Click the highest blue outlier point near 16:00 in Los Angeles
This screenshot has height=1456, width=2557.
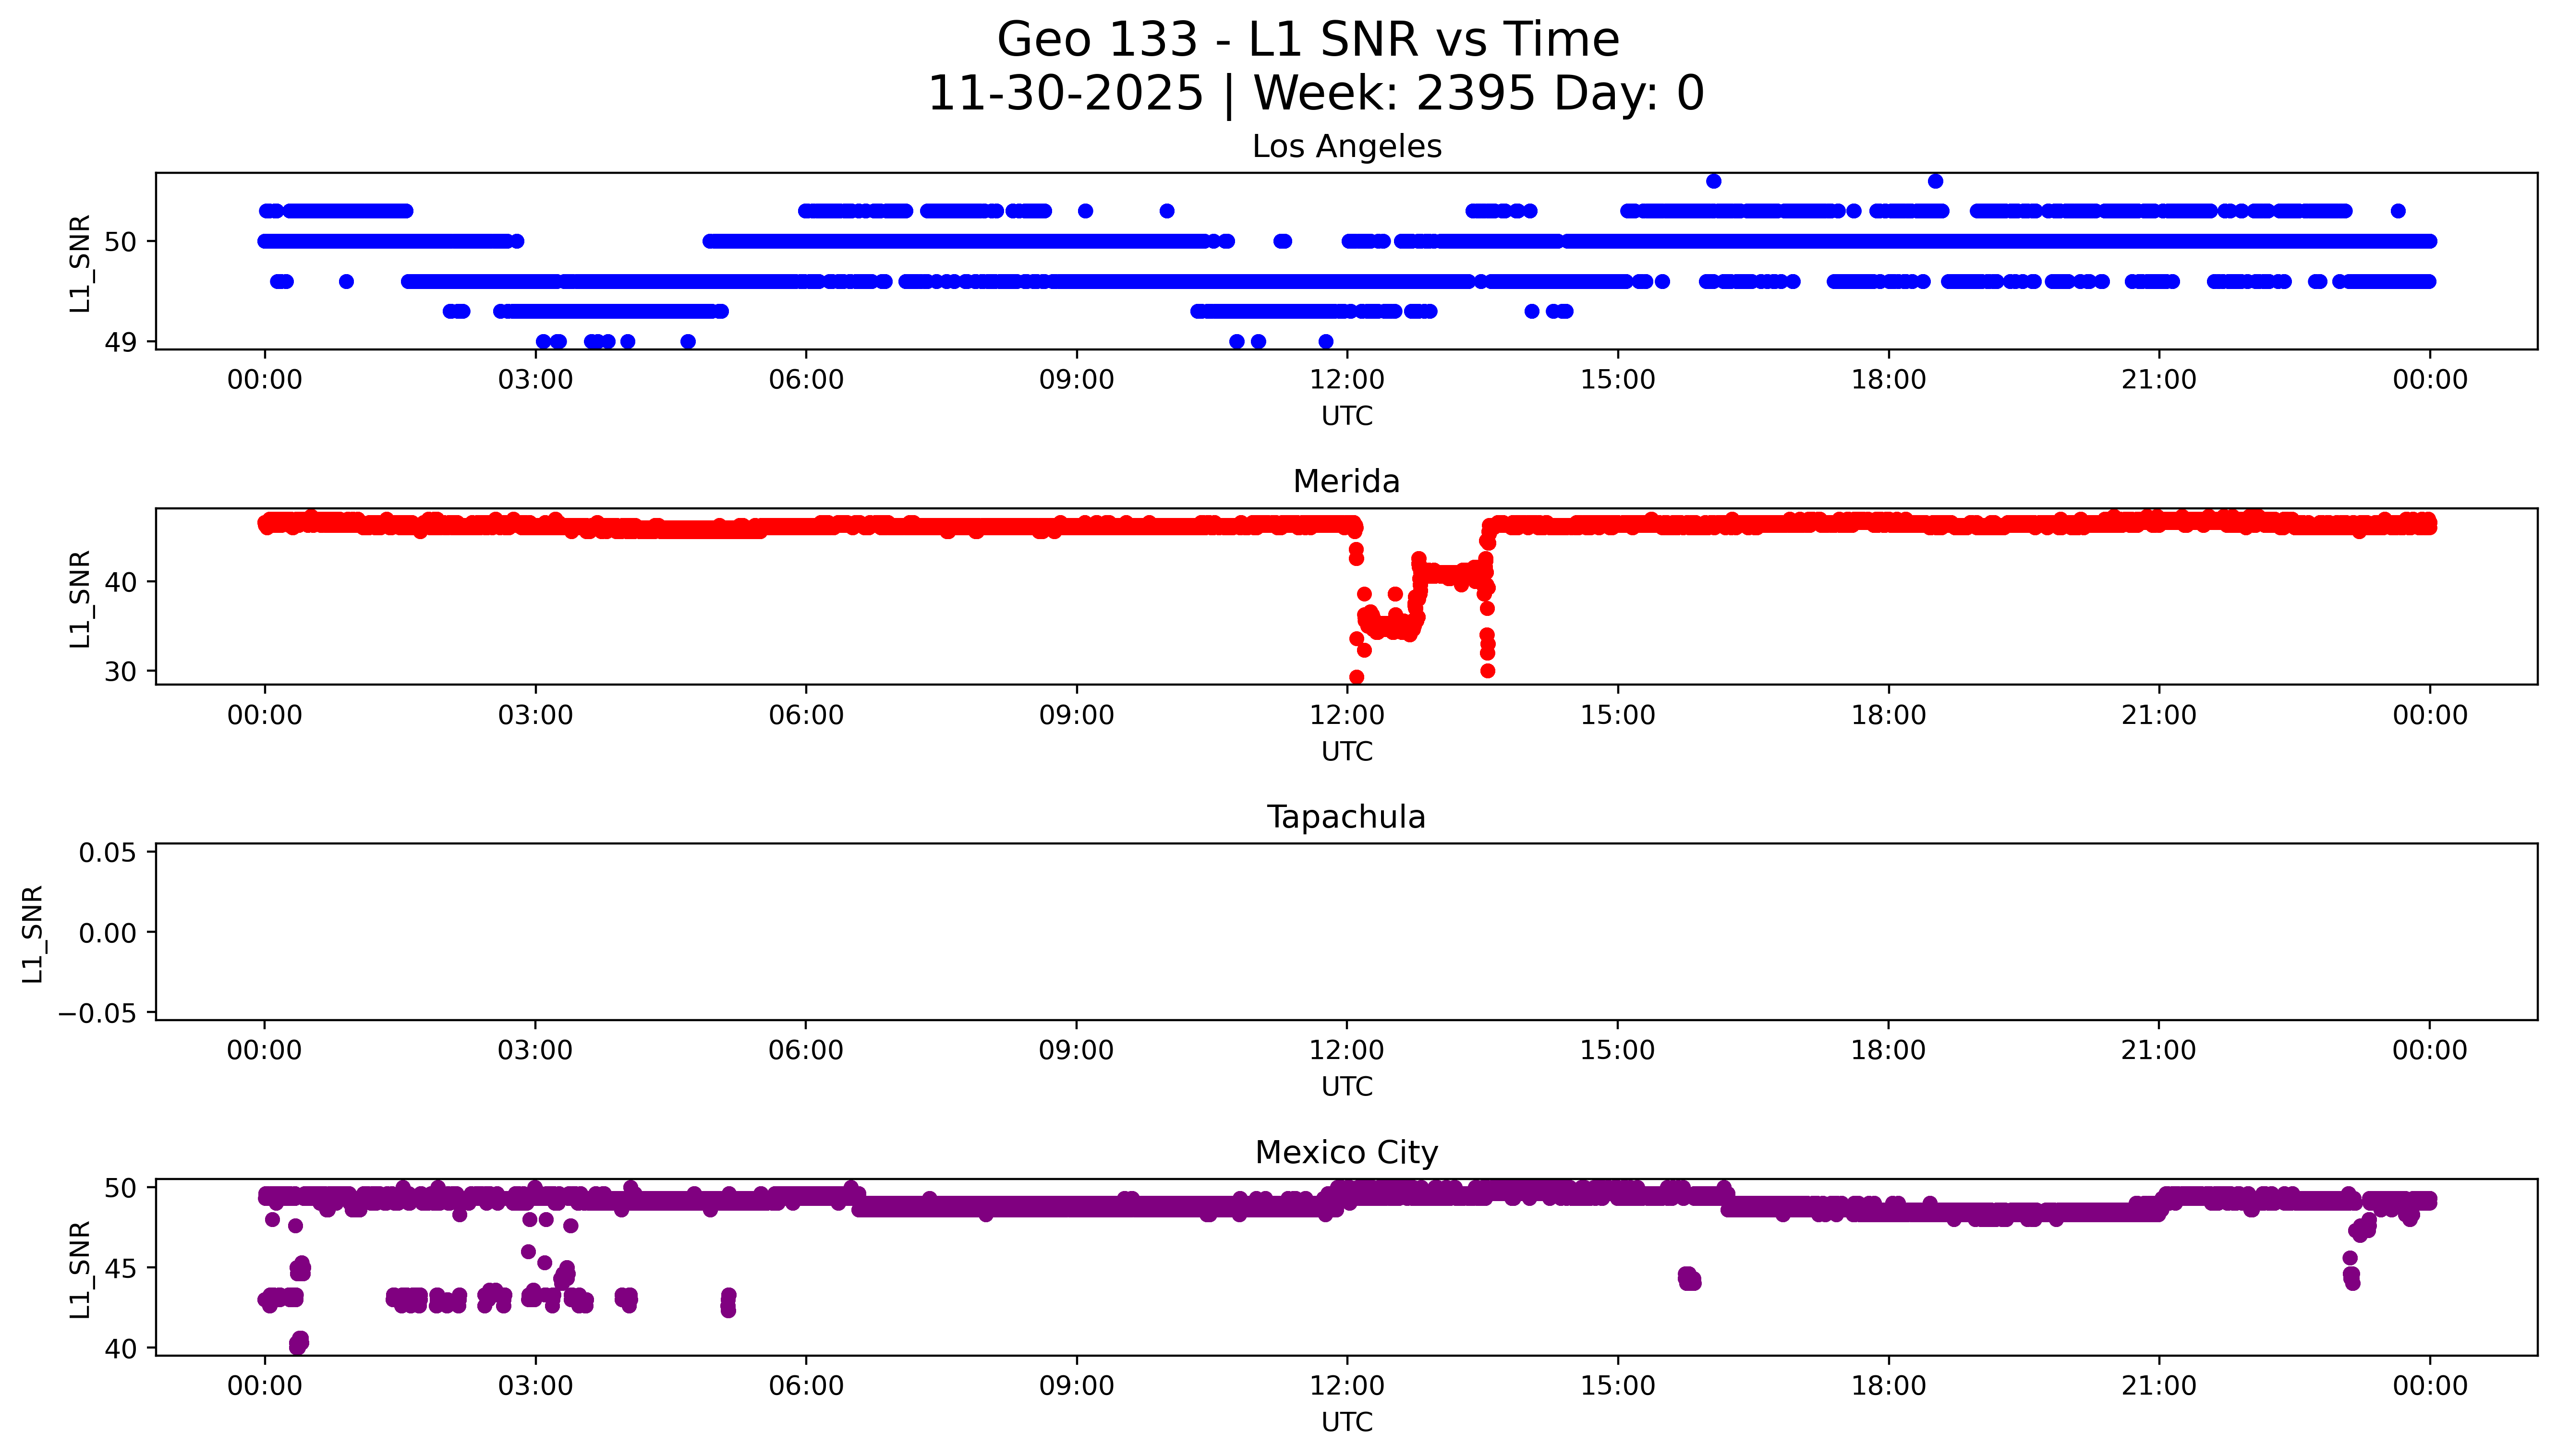point(1713,181)
